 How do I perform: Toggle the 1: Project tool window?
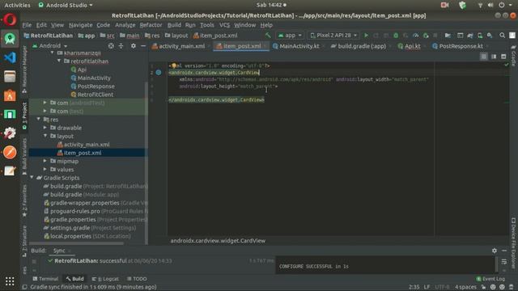click(x=24, y=116)
